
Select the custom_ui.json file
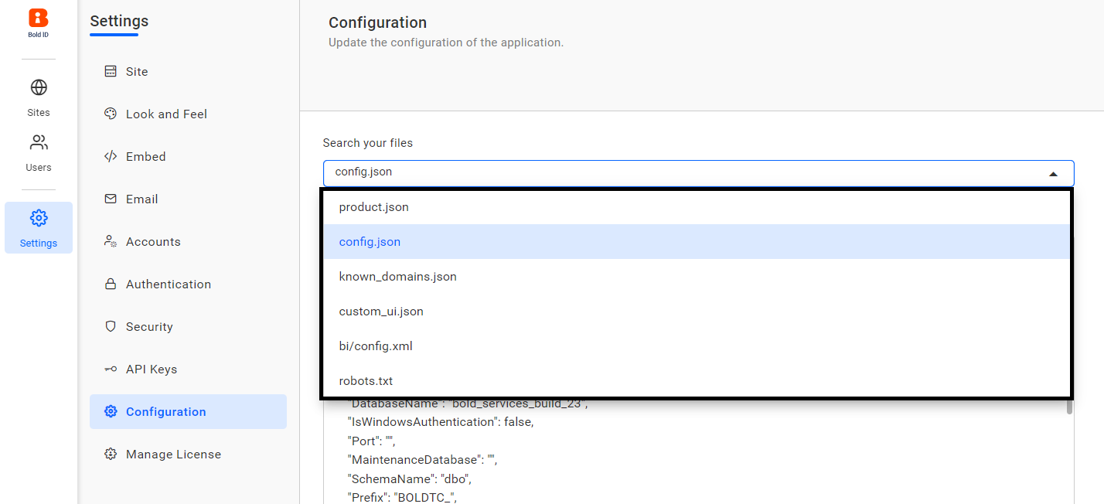click(381, 311)
